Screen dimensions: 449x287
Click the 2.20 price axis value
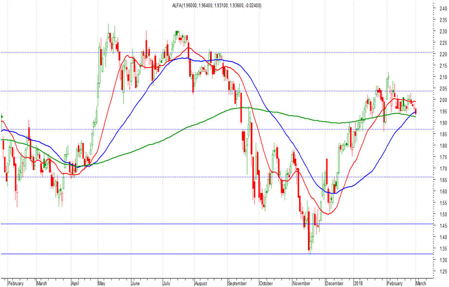(x=443, y=54)
